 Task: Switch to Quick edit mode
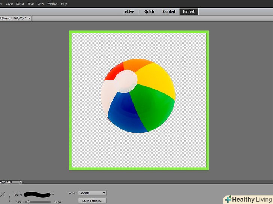tap(149, 12)
